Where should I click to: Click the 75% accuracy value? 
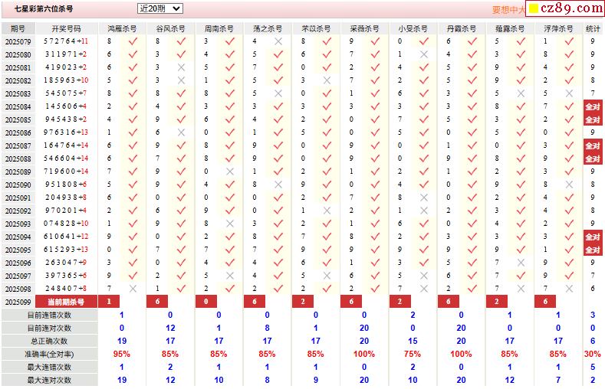coord(413,354)
